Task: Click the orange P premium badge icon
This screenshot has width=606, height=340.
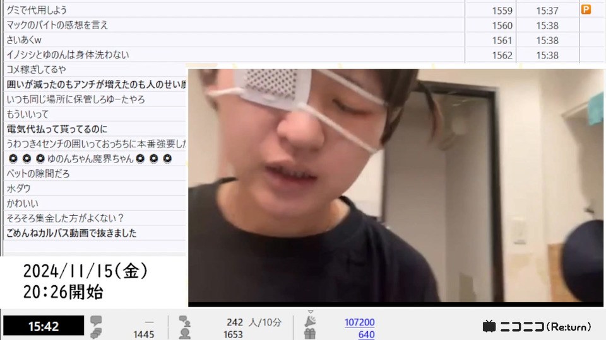Action: pos(586,9)
